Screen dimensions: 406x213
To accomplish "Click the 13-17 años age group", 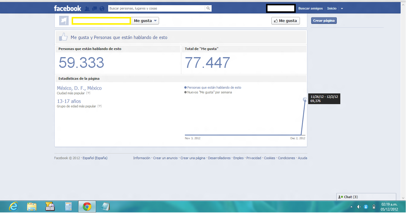I will [69, 101].
